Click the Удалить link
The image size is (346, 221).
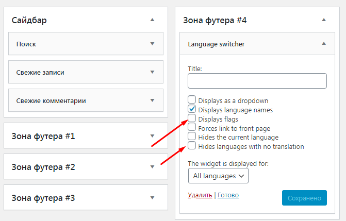(x=200, y=195)
